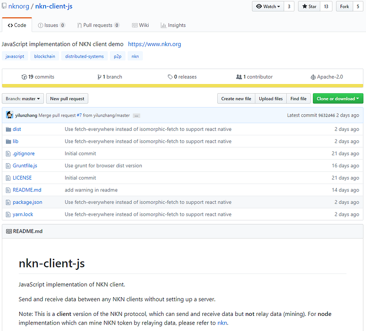Click New pull request button
The image size is (366, 331).
click(67, 99)
